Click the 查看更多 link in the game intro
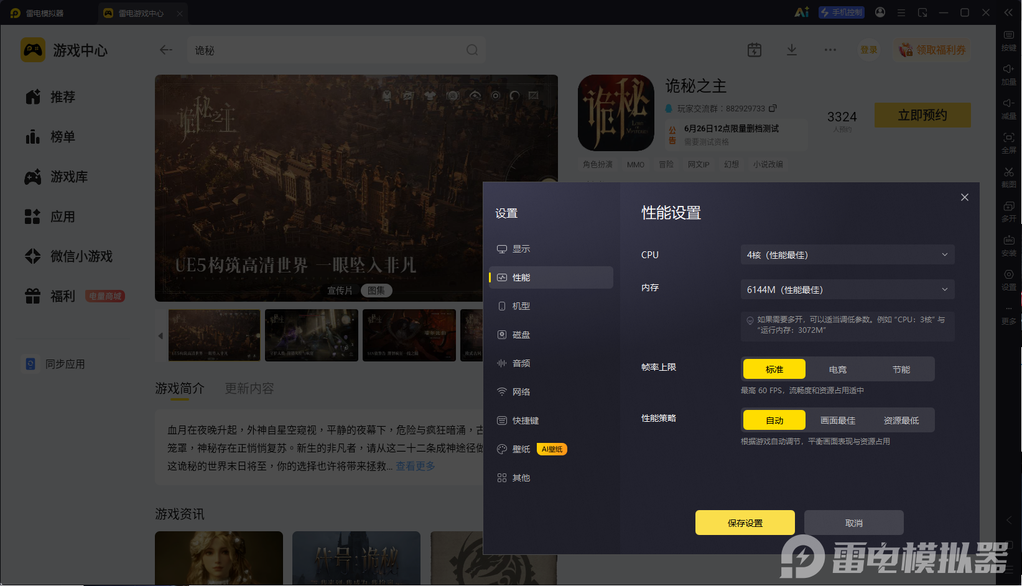This screenshot has height=586, width=1022. 416,466
